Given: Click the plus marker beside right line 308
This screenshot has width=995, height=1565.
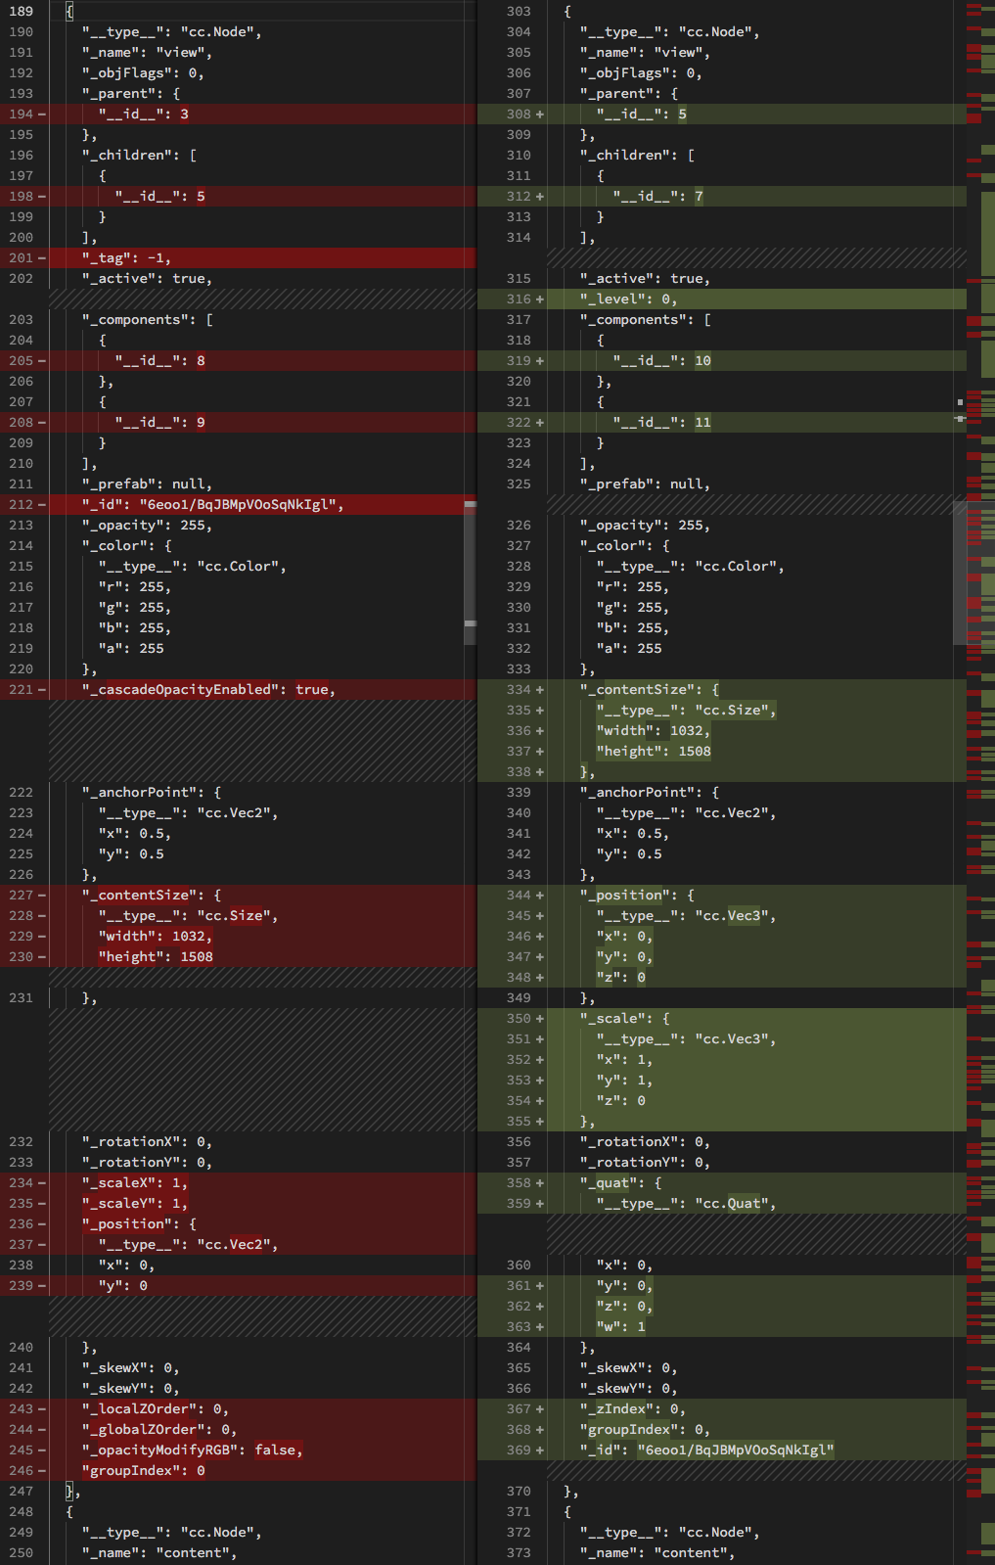Looking at the screenshot, I should 540,115.
